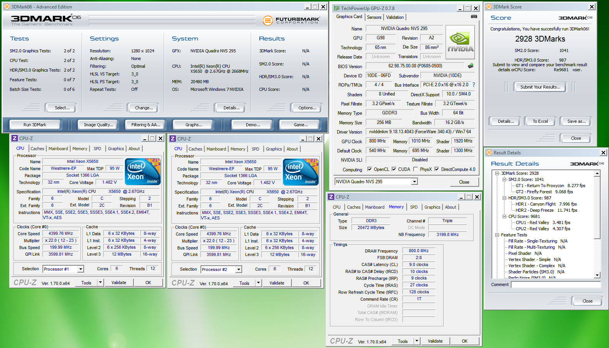The width and height of the screenshot is (609, 348).
Task: Open Tools dropdown arrow in CPU-Z Memory window
Action: [x=417, y=341]
